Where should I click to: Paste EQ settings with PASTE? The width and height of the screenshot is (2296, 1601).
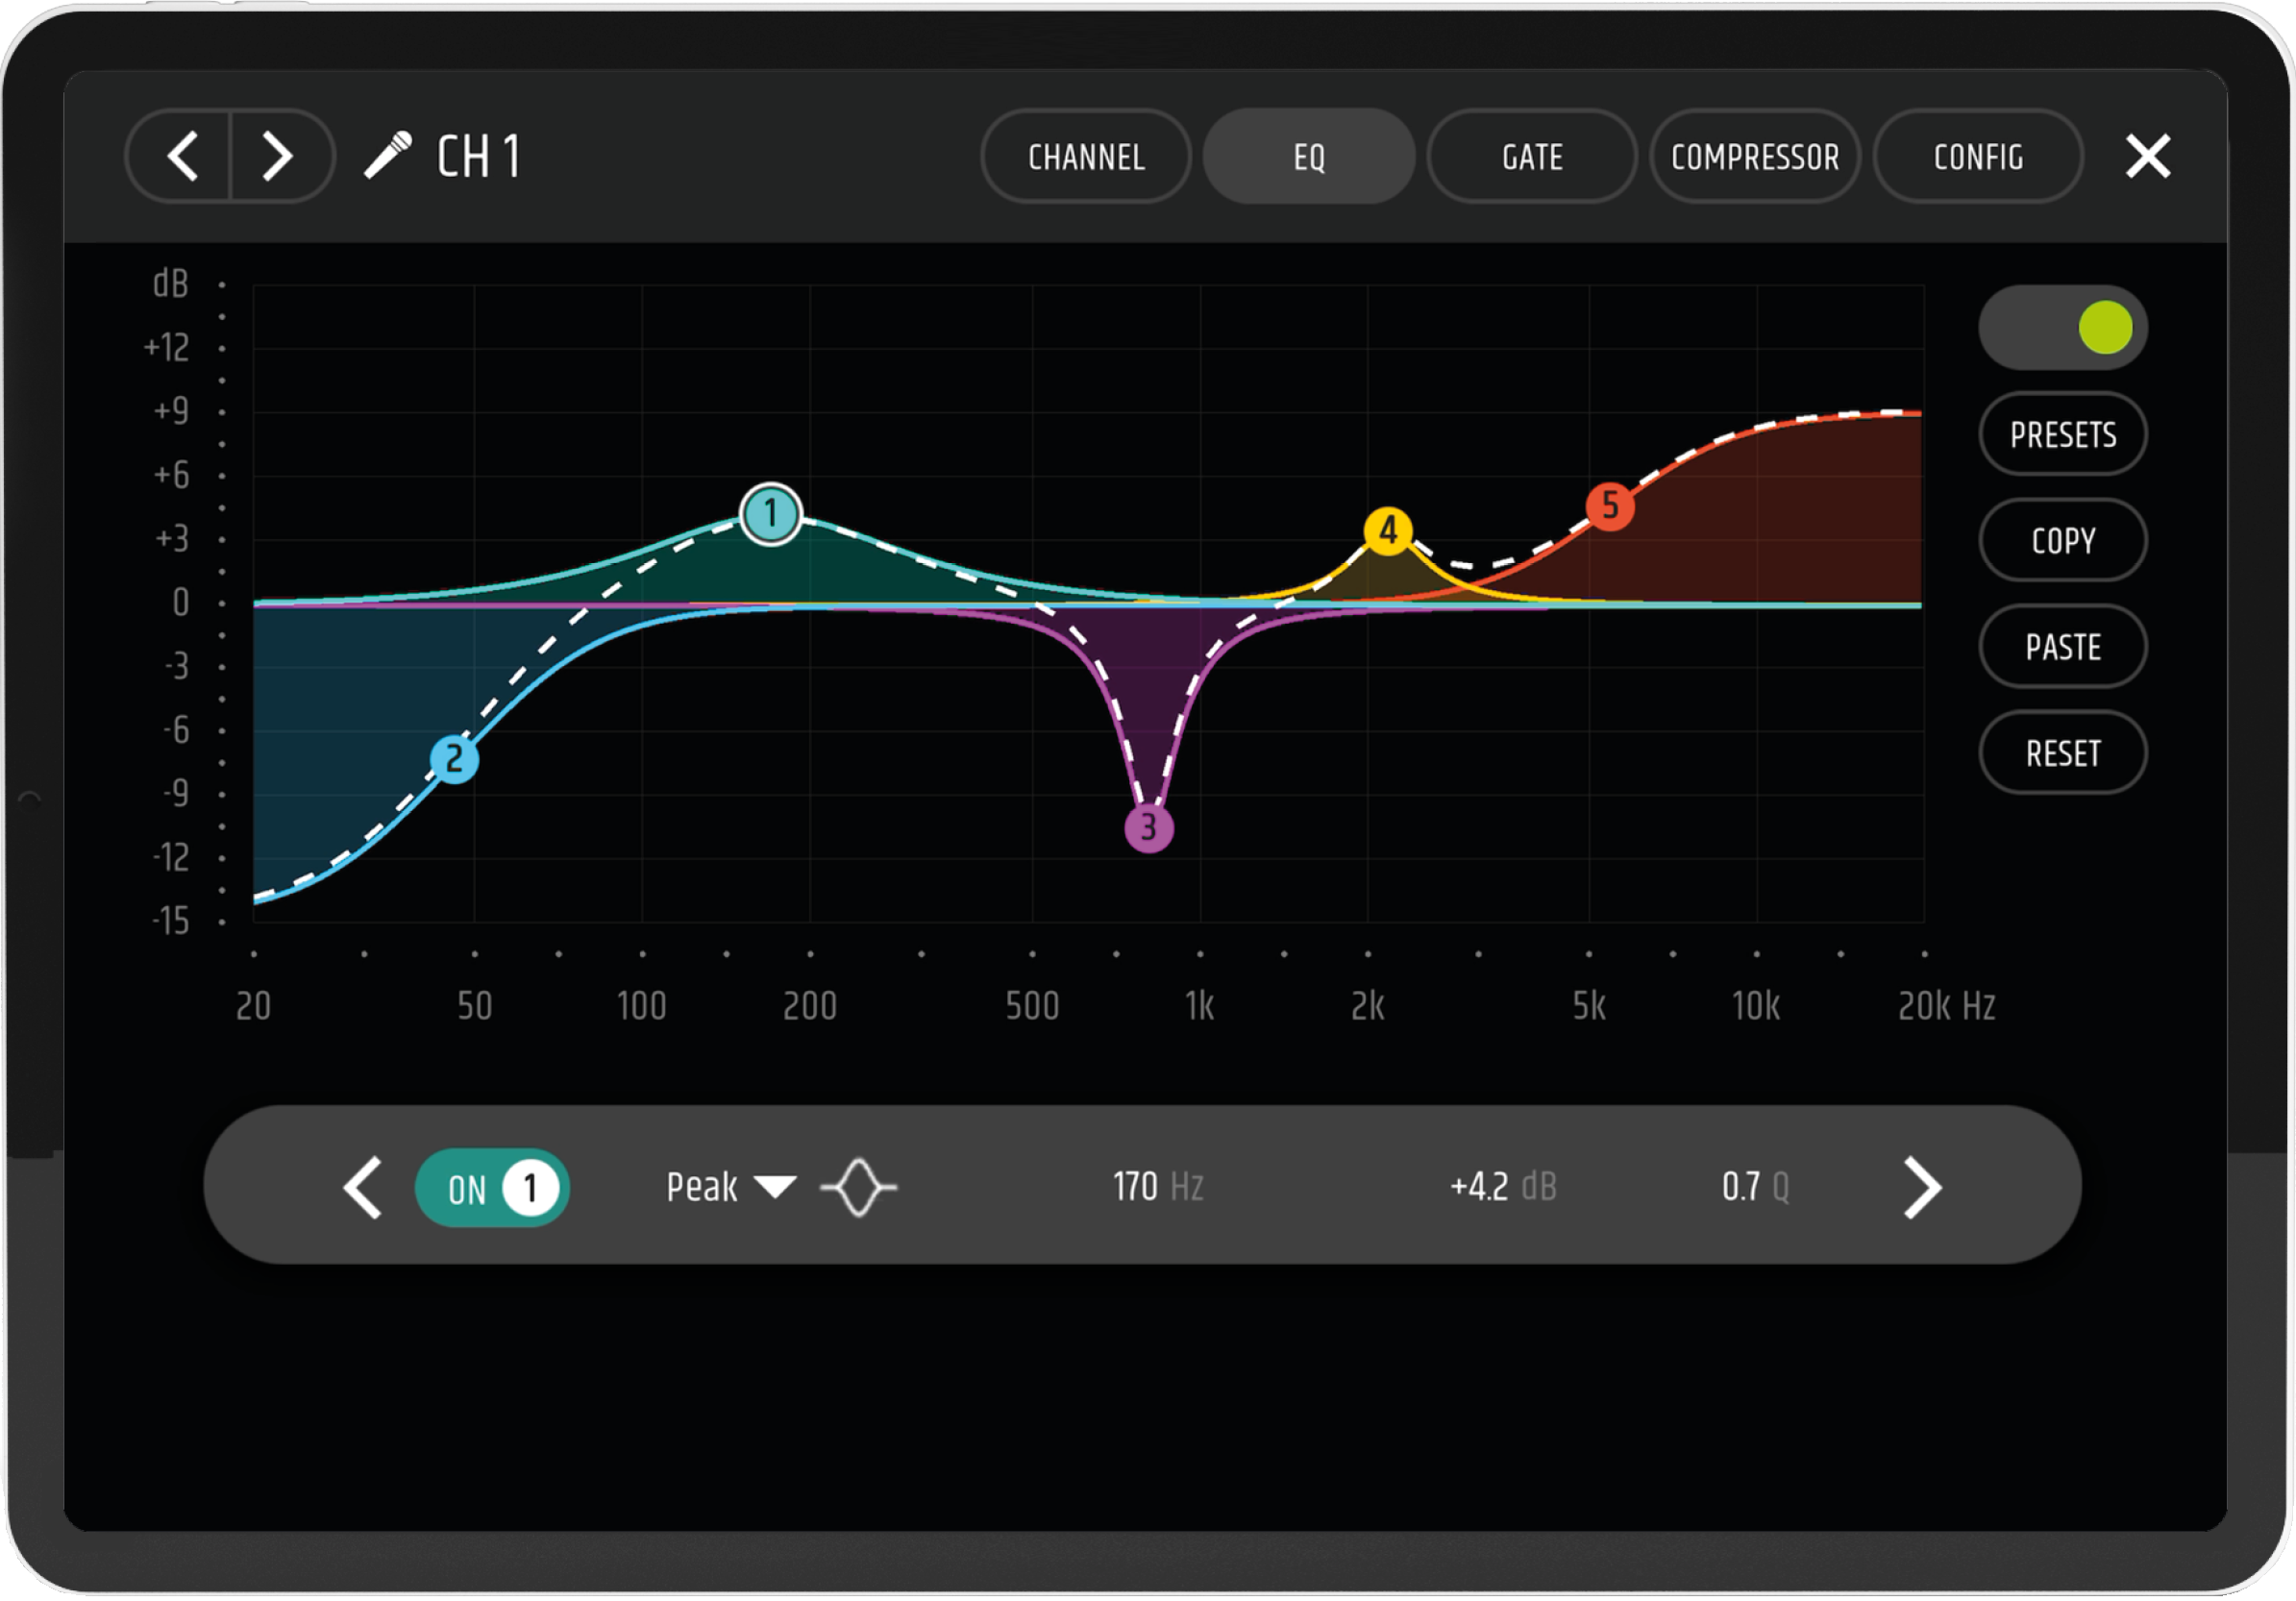coord(2063,647)
